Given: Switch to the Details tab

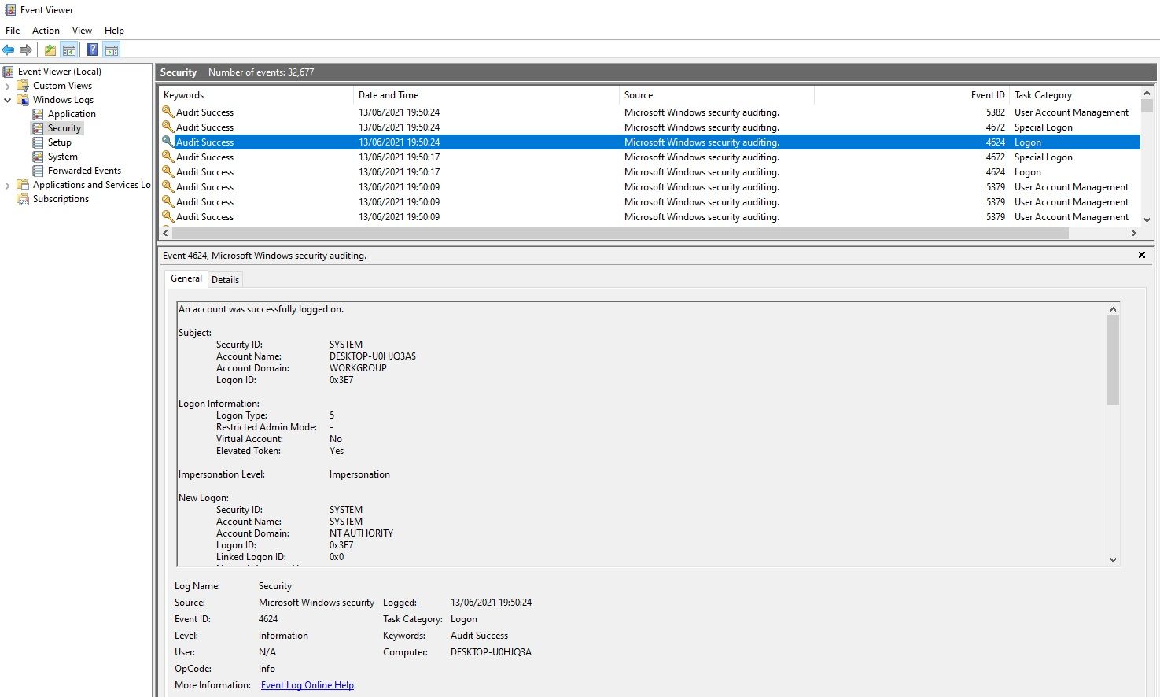Looking at the screenshot, I should click(225, 280).
